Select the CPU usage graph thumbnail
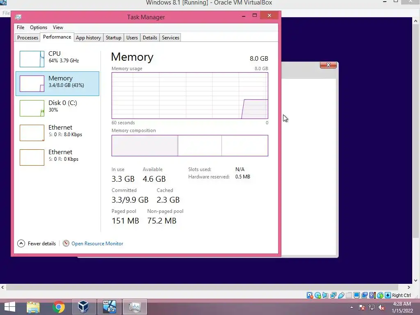The image size is (420, 315). pyautogui.click(x=32, y=59)
